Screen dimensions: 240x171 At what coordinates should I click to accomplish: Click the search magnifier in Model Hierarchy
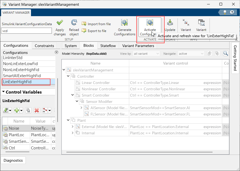(x=226, y=53)
